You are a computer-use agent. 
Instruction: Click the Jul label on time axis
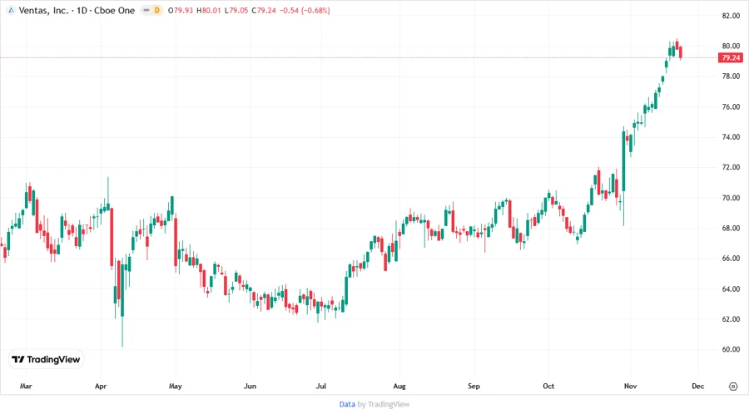click(x=321, y=386)
